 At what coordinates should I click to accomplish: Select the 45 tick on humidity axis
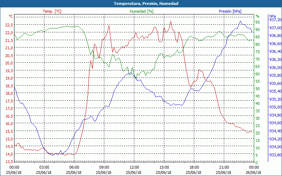click(x=258, y=96)
